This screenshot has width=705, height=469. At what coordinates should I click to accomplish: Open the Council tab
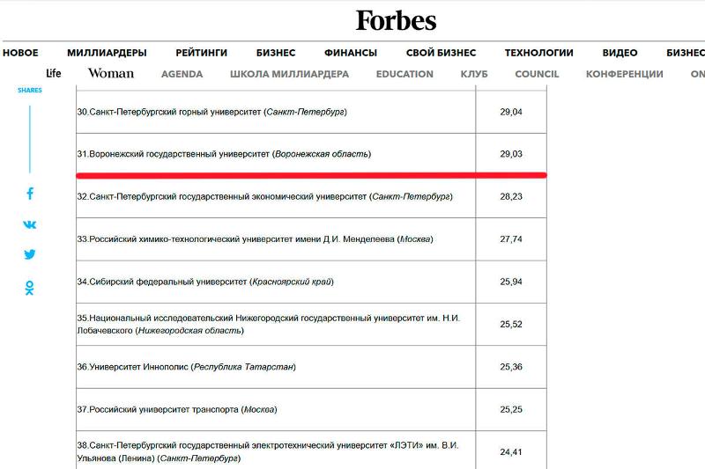tap(537, 74)
